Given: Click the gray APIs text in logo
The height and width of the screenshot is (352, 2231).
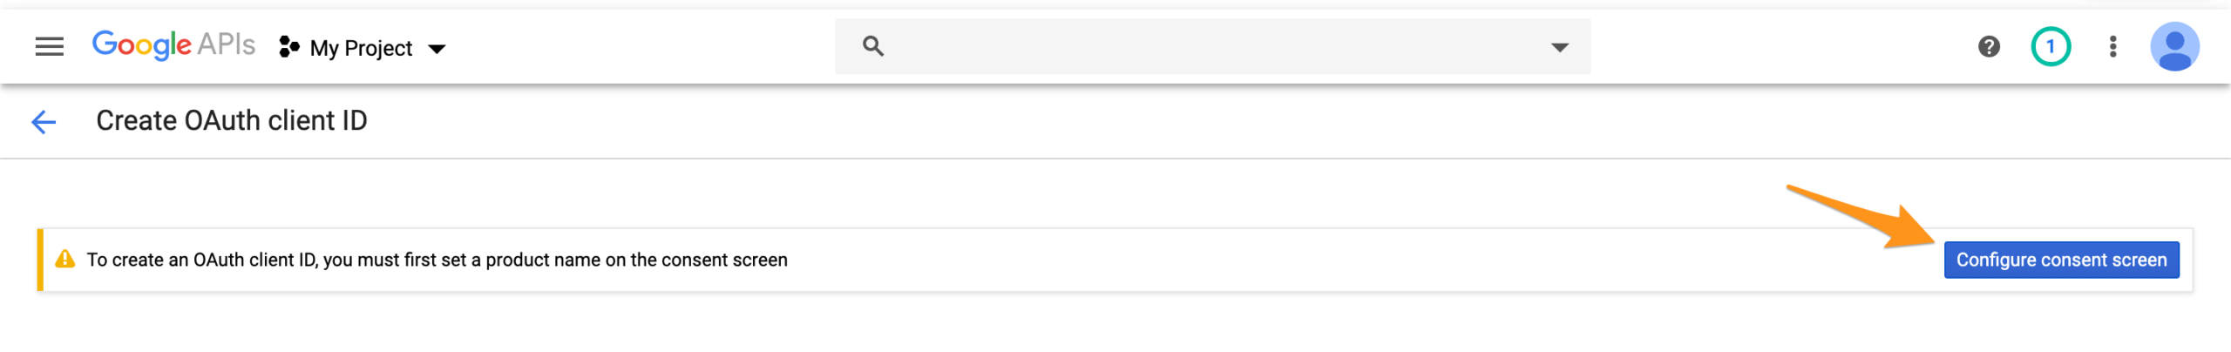Looking at the screenshot, I should (226, 44).
